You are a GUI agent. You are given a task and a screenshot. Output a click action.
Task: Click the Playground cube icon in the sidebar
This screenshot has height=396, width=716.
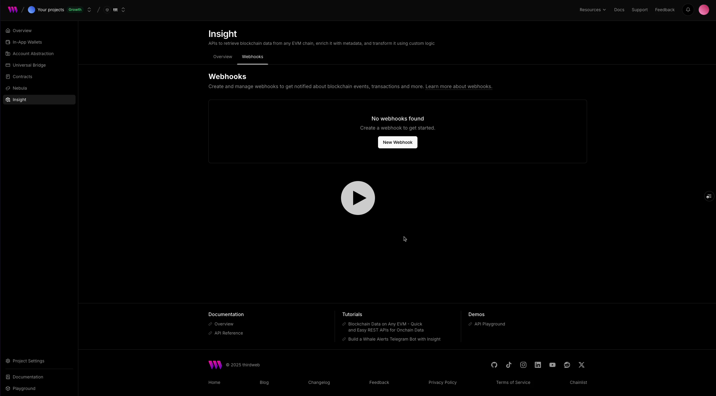pyautogui.click(x=8, y=388)
